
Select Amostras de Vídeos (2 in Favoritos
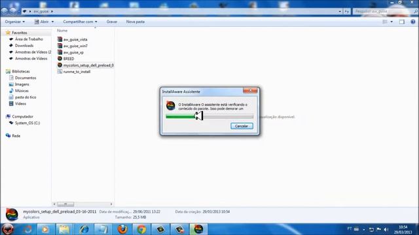click(x=33, y=52)
